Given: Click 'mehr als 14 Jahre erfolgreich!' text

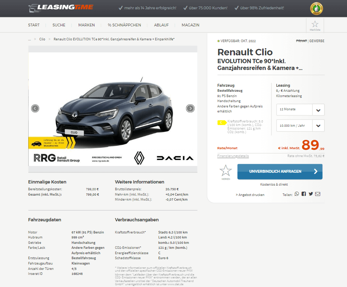Looking at the screenshot, I should (x=150, y=8).
